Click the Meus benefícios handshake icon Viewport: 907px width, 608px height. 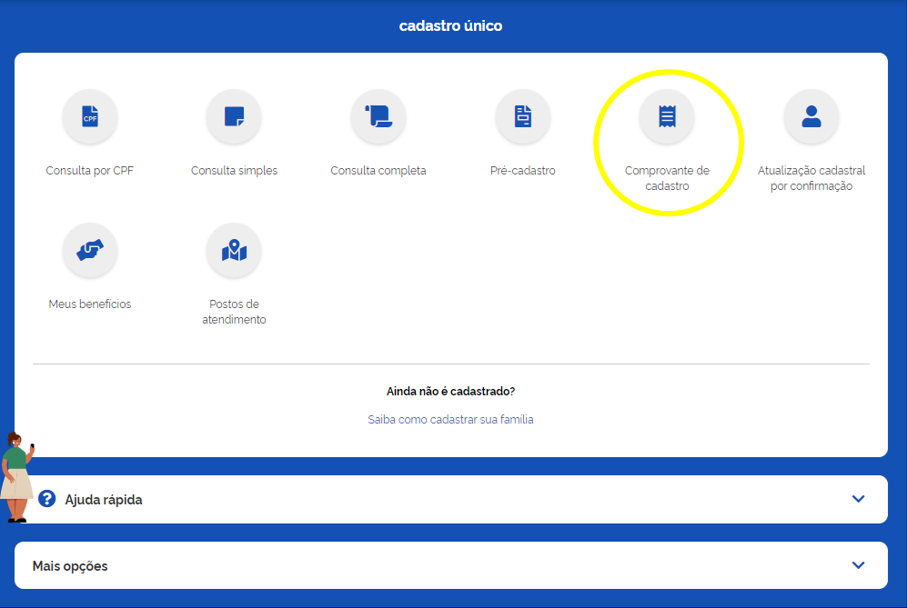pos(90,251)
